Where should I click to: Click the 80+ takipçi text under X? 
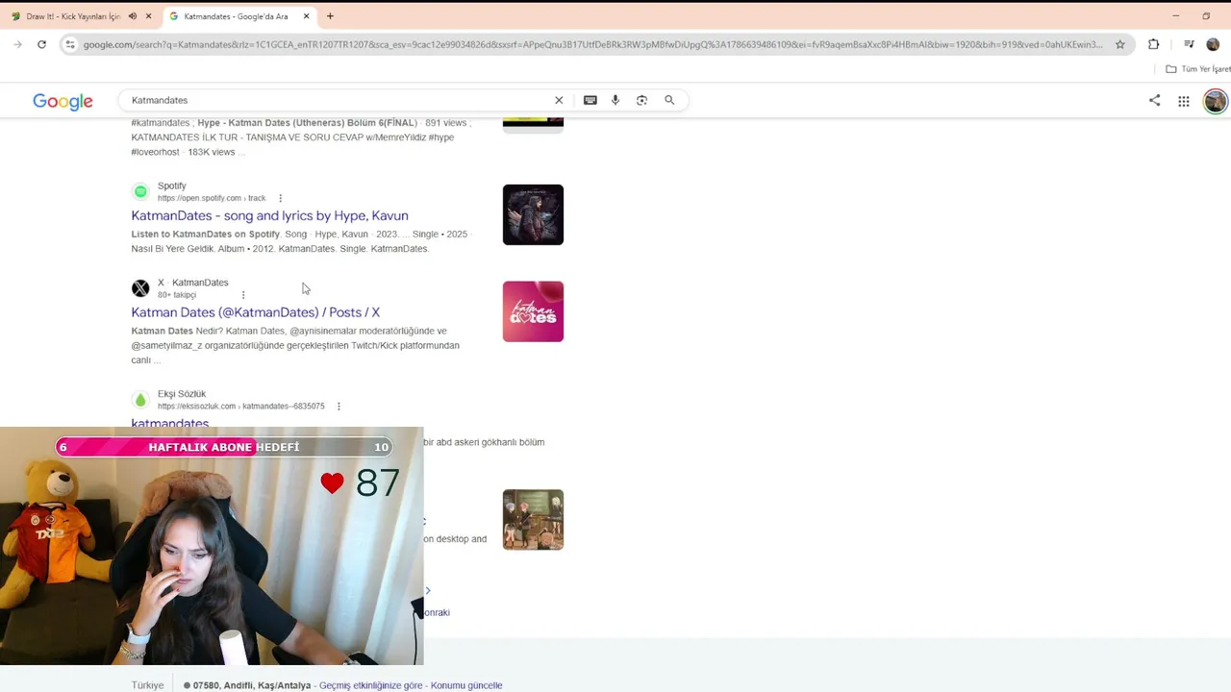[x=177, y=295]
